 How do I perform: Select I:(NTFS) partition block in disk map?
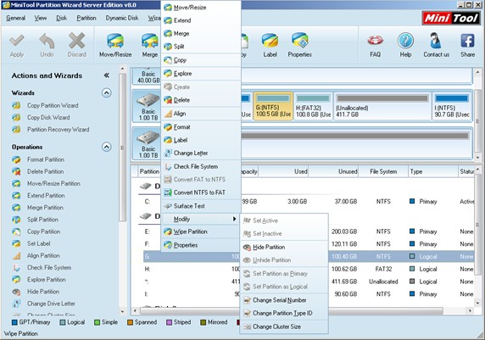[452, 106]
